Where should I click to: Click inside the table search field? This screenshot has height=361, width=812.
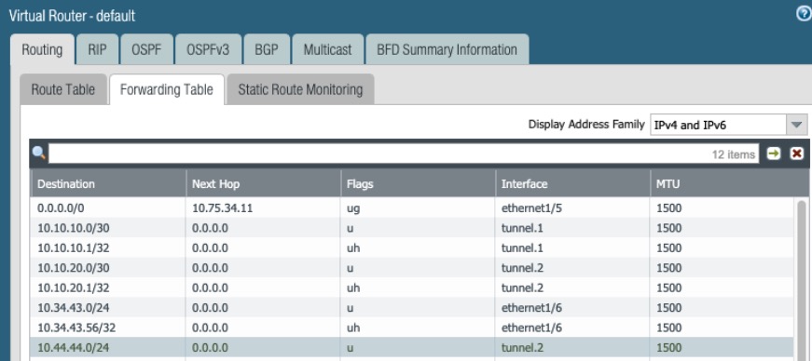pos(404,154)
